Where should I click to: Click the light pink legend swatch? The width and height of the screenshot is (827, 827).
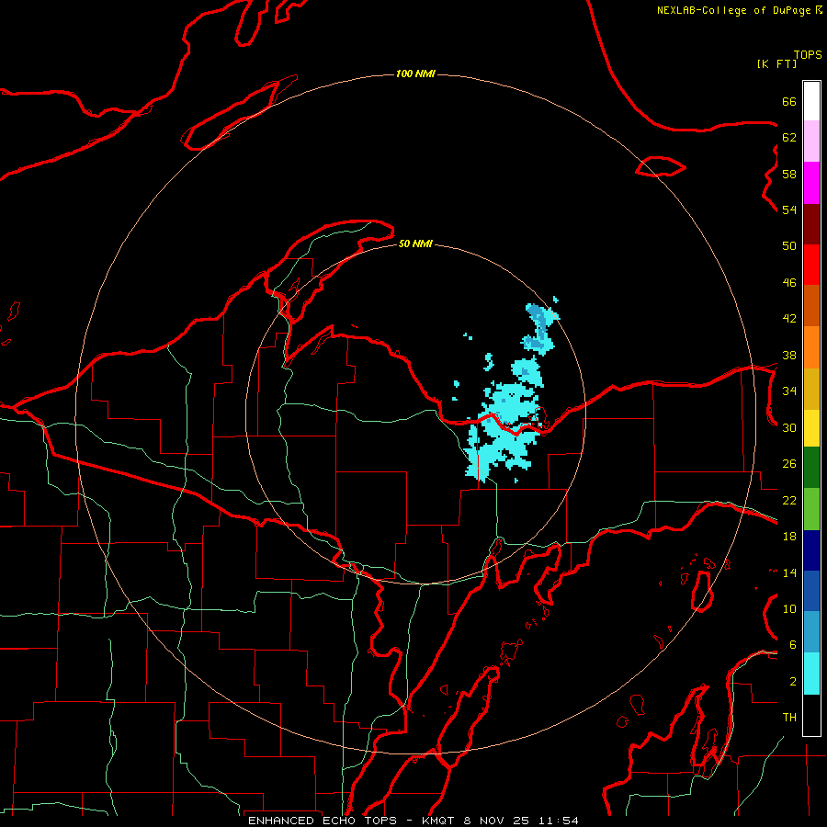pyautogui.click(x=811, y=142)
